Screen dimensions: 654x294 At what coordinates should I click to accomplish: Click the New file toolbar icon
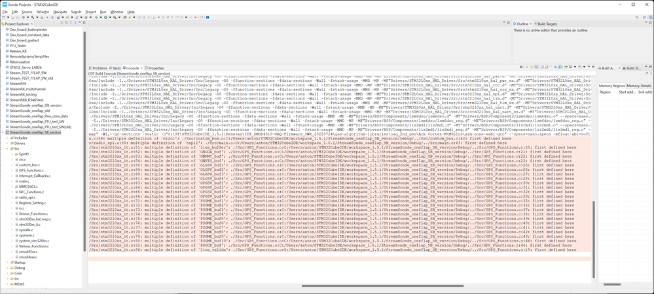(x=3, y=18)
